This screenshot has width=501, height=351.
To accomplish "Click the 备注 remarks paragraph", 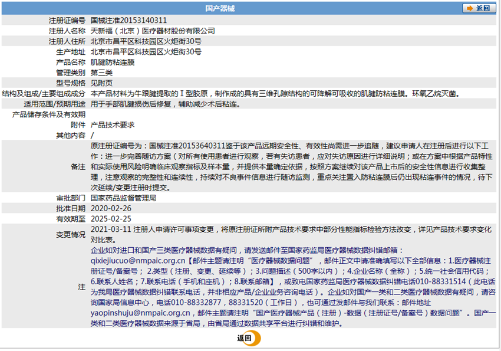I will click(291, 166).
